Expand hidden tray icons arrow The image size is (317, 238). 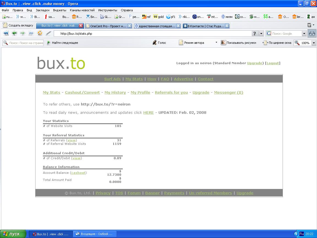tap(296, 234)
